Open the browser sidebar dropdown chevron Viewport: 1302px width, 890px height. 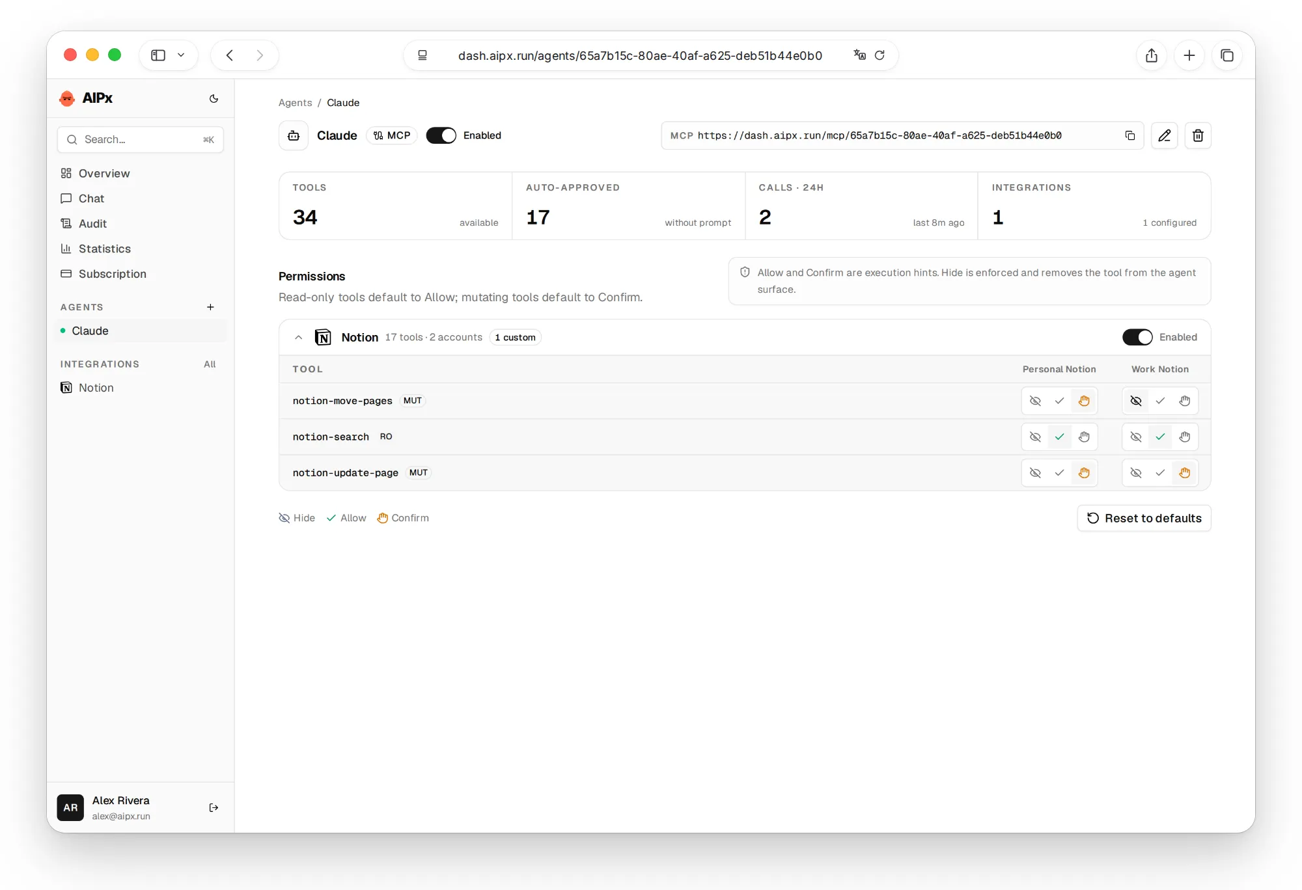[181, 55]
